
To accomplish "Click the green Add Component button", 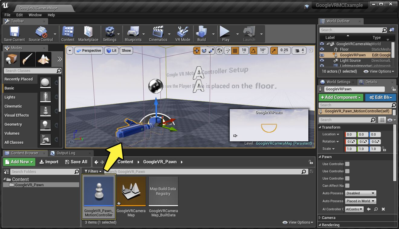I will point(341,97).
